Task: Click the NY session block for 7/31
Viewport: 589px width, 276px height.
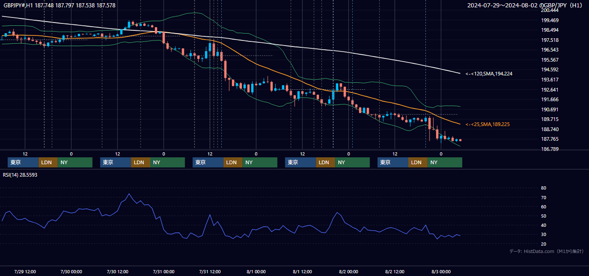Action: 260,162
